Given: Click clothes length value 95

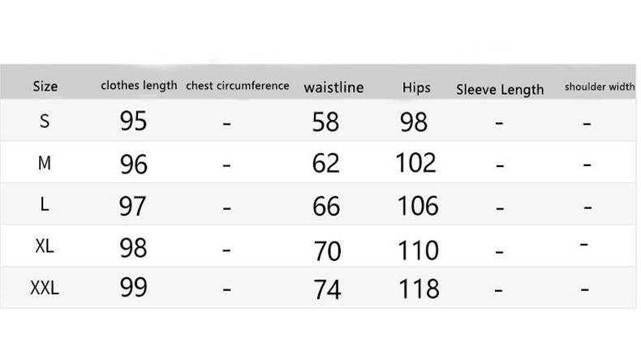Looking at the screenshot, I should coord(134,122).
